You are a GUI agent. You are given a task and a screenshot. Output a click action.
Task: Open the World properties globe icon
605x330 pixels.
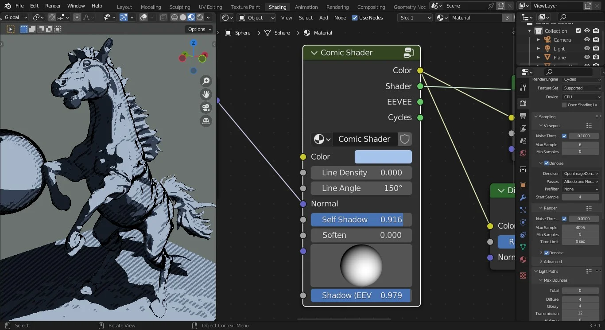(523, 153)
